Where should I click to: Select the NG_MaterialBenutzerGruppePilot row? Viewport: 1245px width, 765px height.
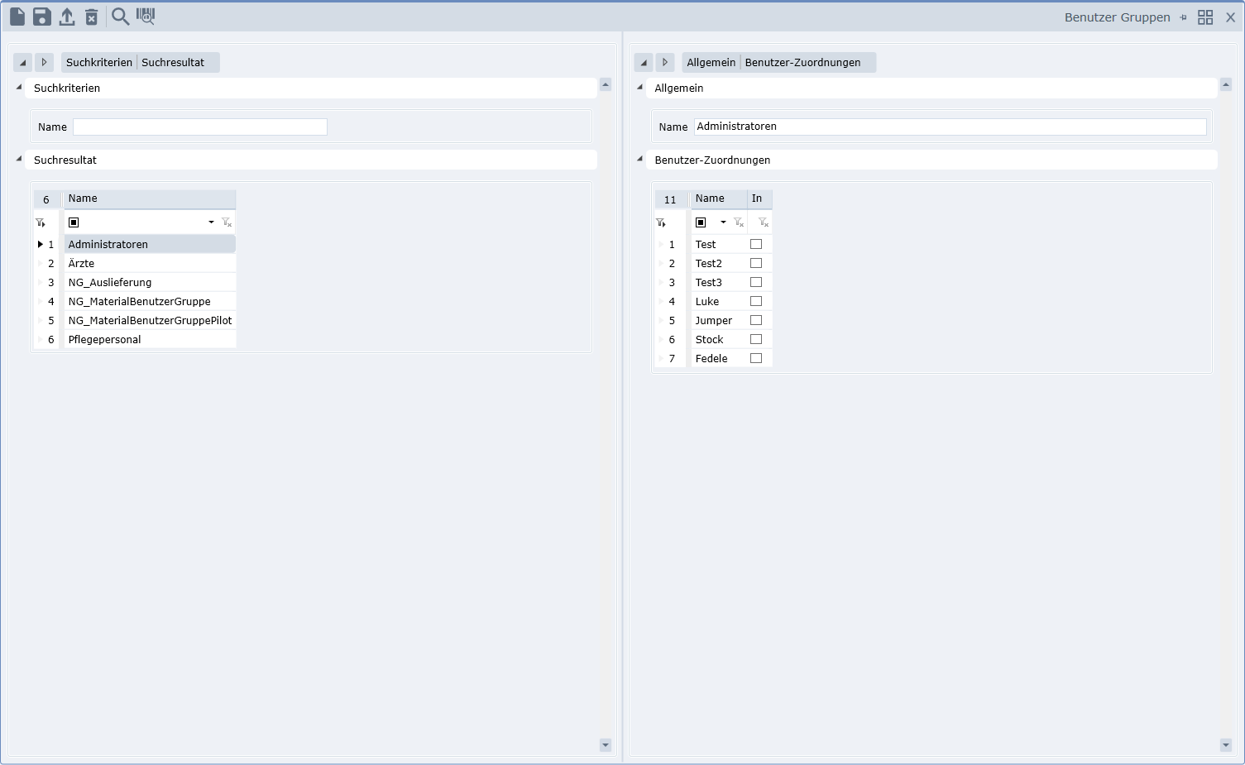150,320
